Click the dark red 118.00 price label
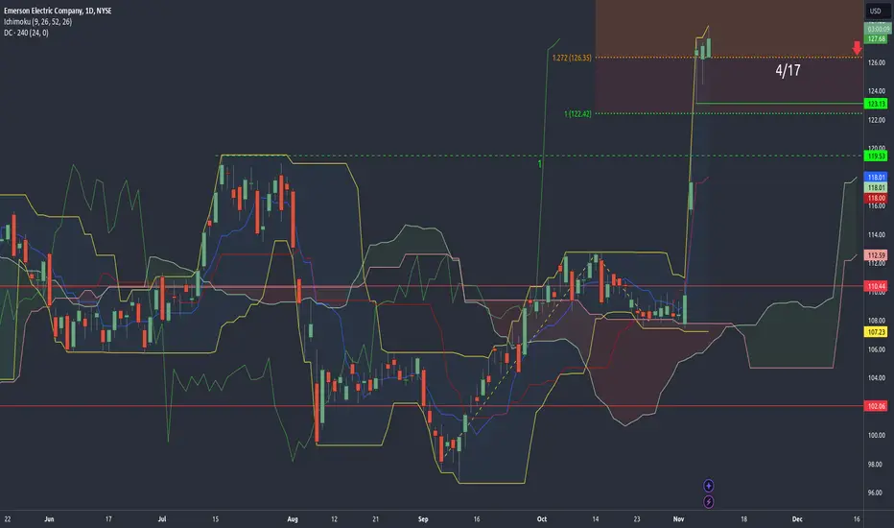 click(x=876, y=198)
